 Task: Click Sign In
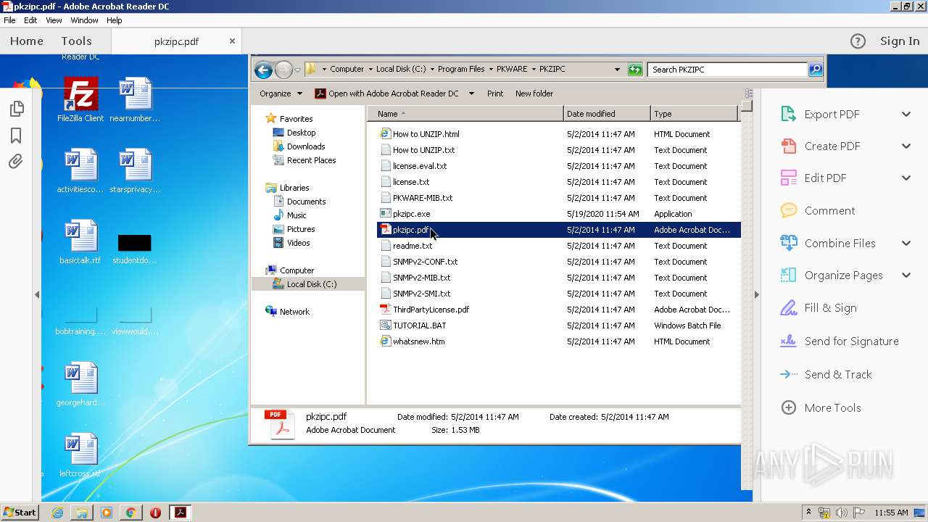pyautogui.click(x=900, y=41)
